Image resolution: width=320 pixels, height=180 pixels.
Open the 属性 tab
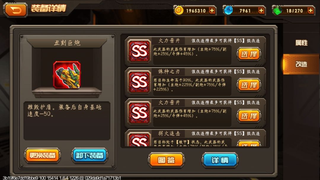(301, 43)
